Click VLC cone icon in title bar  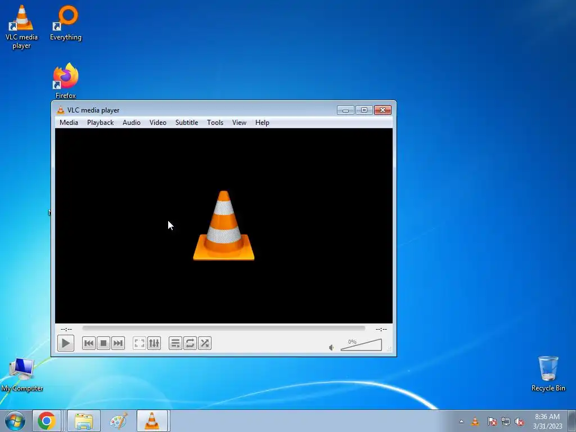(61, 110)
